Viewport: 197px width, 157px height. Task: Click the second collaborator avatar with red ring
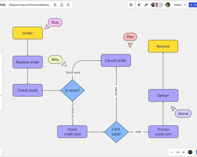click(157, 5)
